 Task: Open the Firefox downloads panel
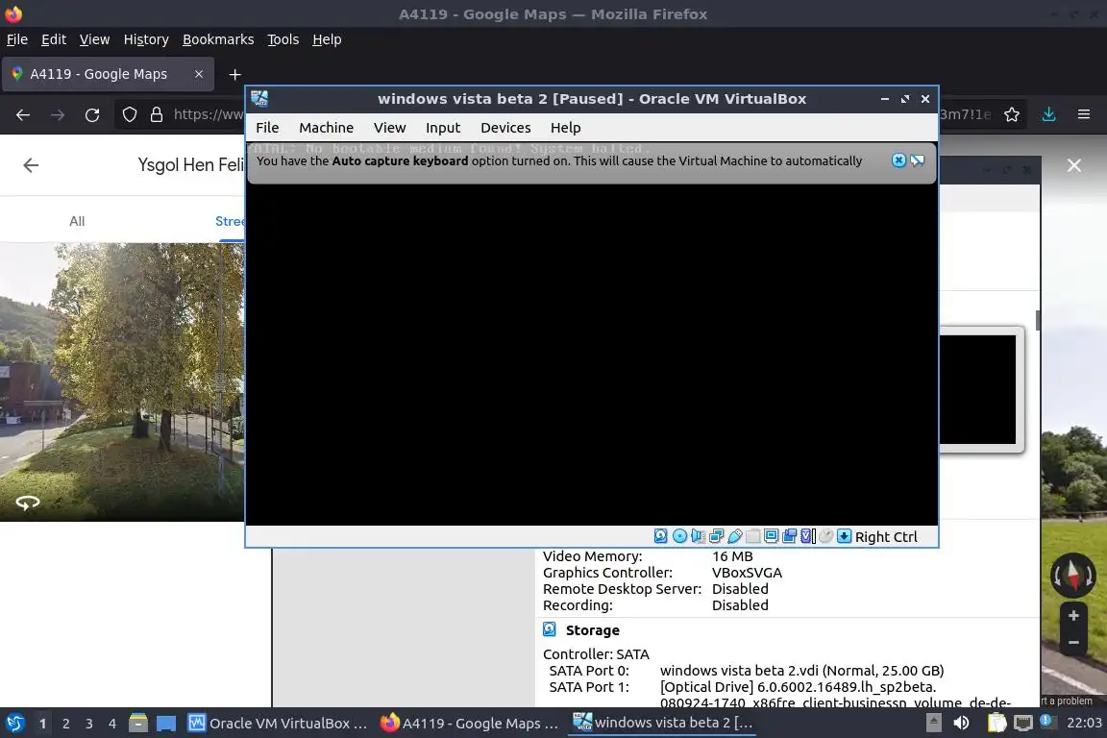pos(1048,114)
